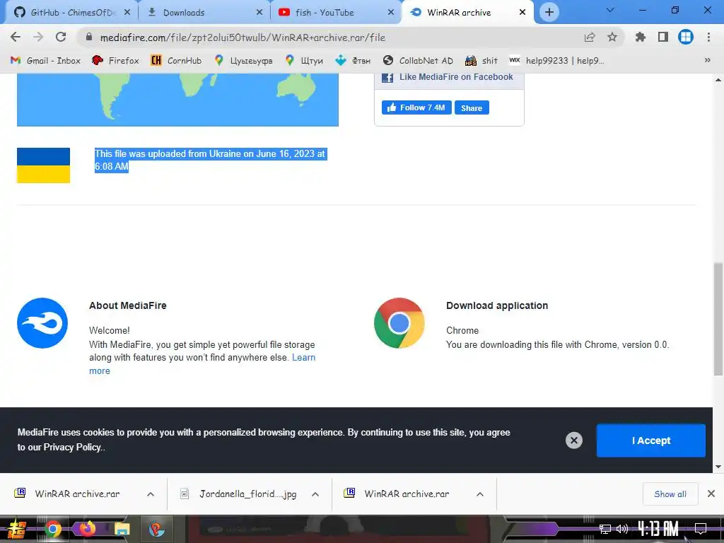The height and width of the screenshot is (543, 724).
Task: Share this page icon in address bar
Action: coord(590,37)
